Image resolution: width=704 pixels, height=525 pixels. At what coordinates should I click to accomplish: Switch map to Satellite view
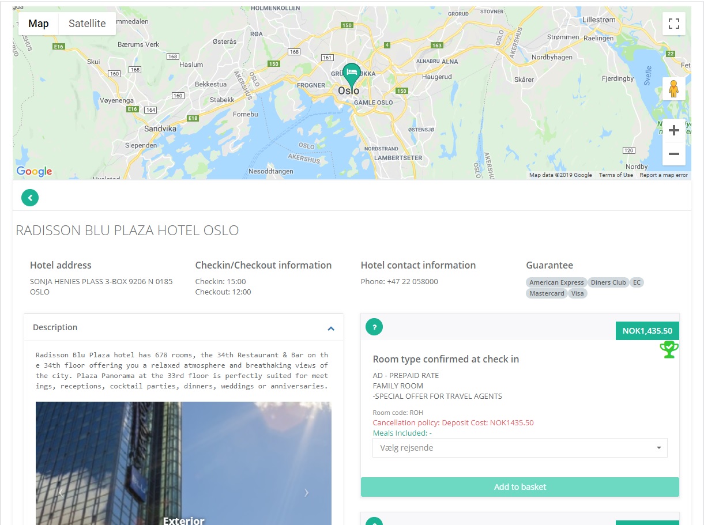(87, 24)
